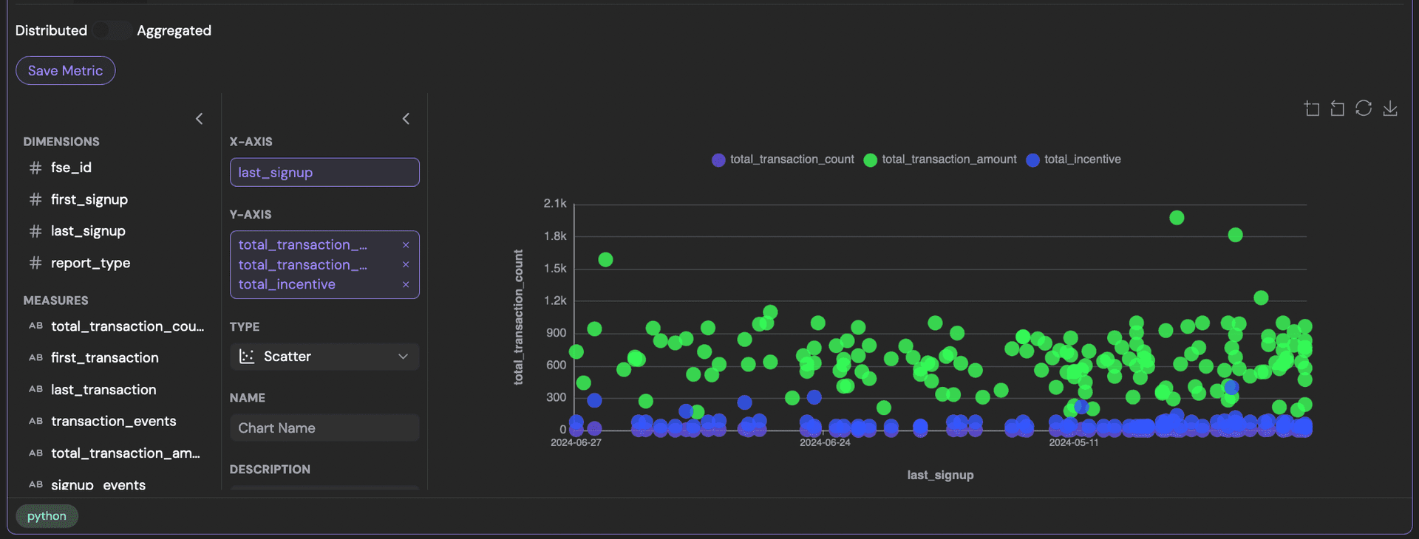The width and height of the screenshot is (1419, 539).
Task: Select report_type dimension
Action: pyautogui.click(x=90, y=263)
